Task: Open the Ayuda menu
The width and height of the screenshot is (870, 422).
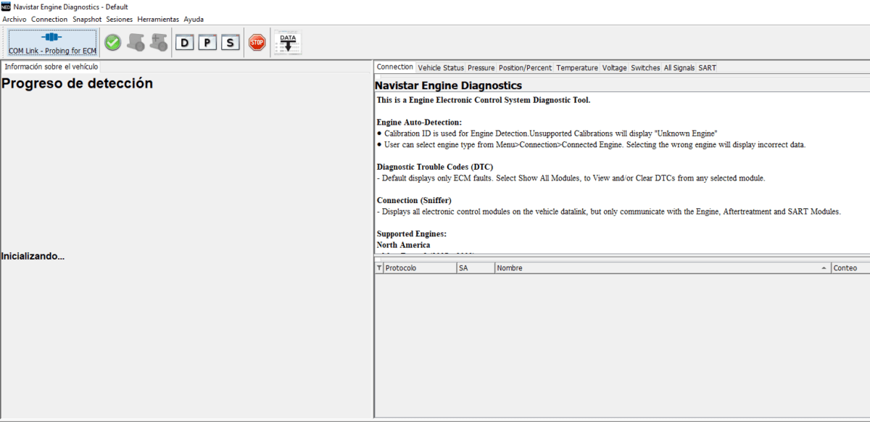Action: (x=194, y=19)
